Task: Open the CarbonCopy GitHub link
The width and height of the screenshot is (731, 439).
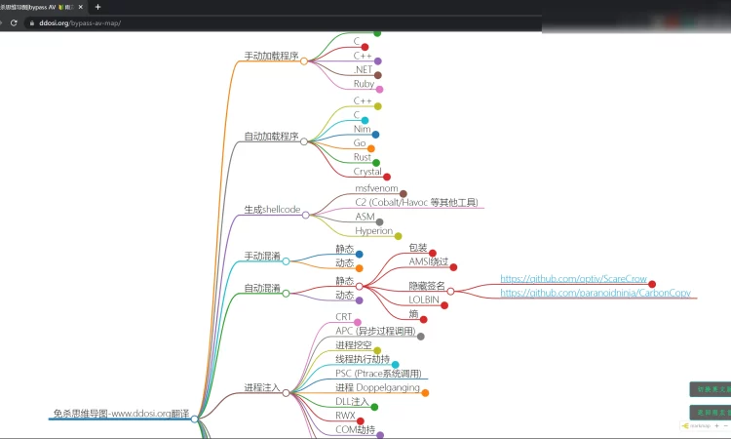Action: click(596, 293)
